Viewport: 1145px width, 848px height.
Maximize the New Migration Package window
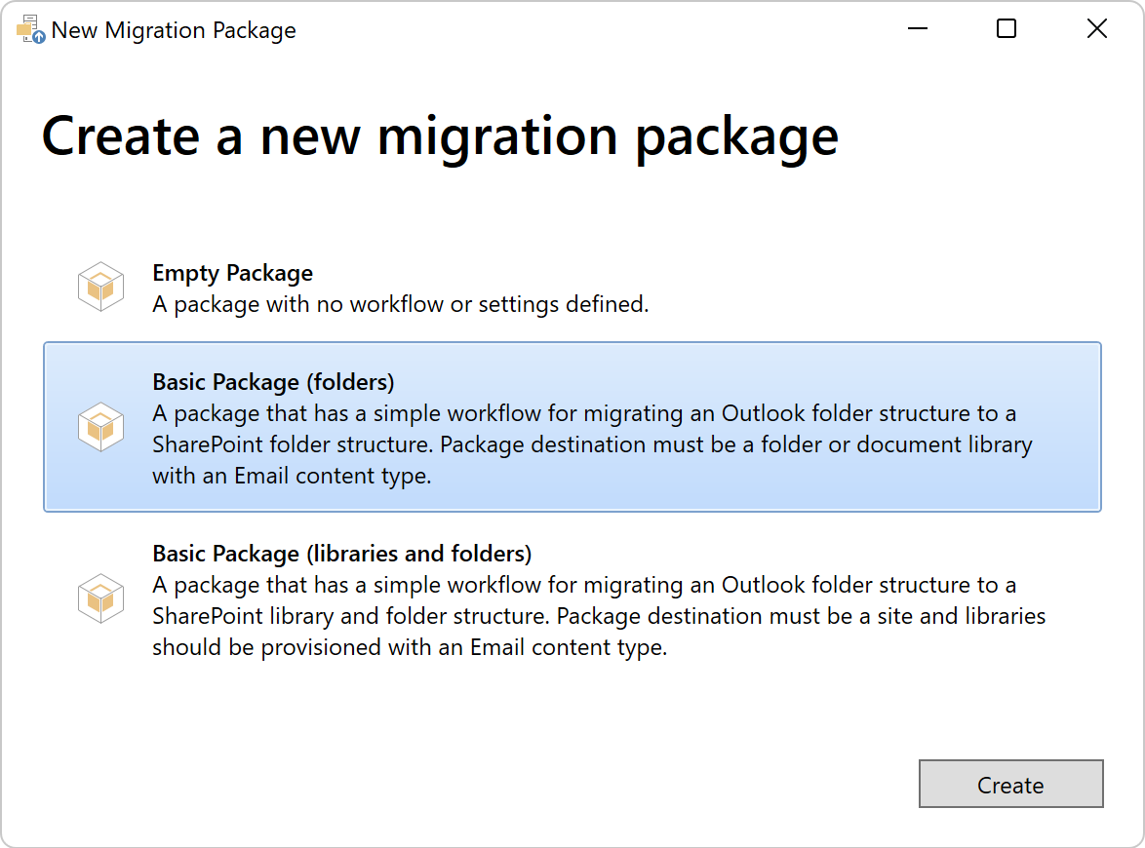(1006, 29)
